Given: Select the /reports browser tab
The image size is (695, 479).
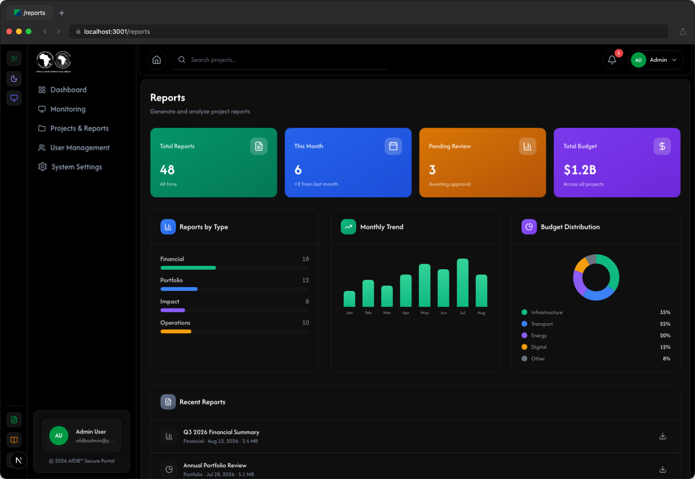Looking at the screenshot, I should pos(30,13).
